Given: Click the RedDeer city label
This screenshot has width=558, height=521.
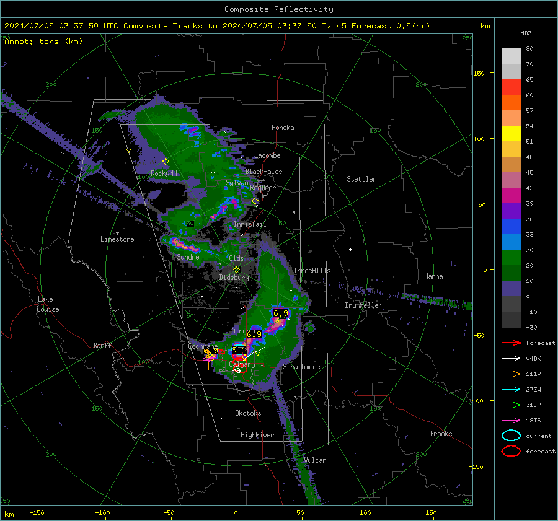Looking at the screenshot, I should point(263,188).
